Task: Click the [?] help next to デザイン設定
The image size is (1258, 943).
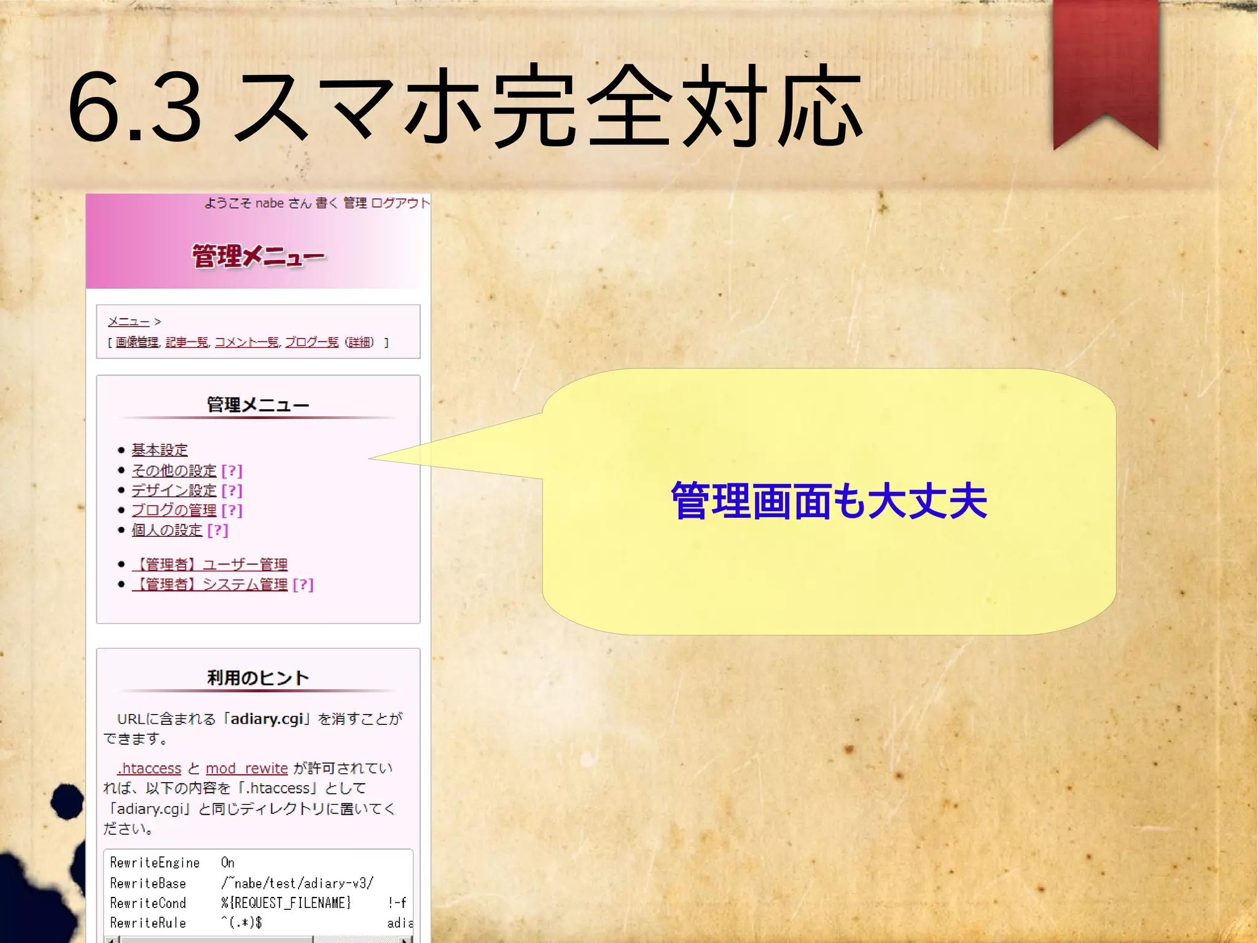Action: pyautogui.click(x=232, y=490)
